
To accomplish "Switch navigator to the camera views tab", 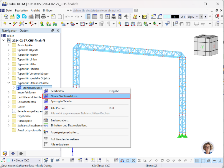I will (x=22, y=154).
